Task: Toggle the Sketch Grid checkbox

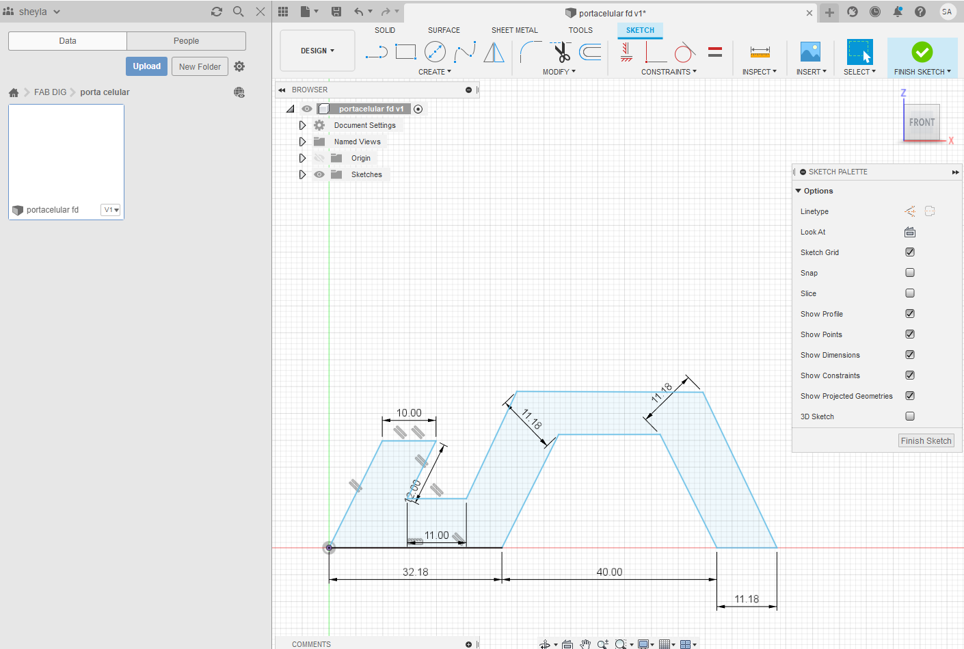Action: [x=910, y=252]
